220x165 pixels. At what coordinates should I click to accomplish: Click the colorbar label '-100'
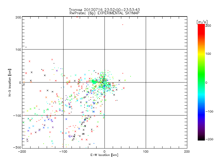click(209, 112)
